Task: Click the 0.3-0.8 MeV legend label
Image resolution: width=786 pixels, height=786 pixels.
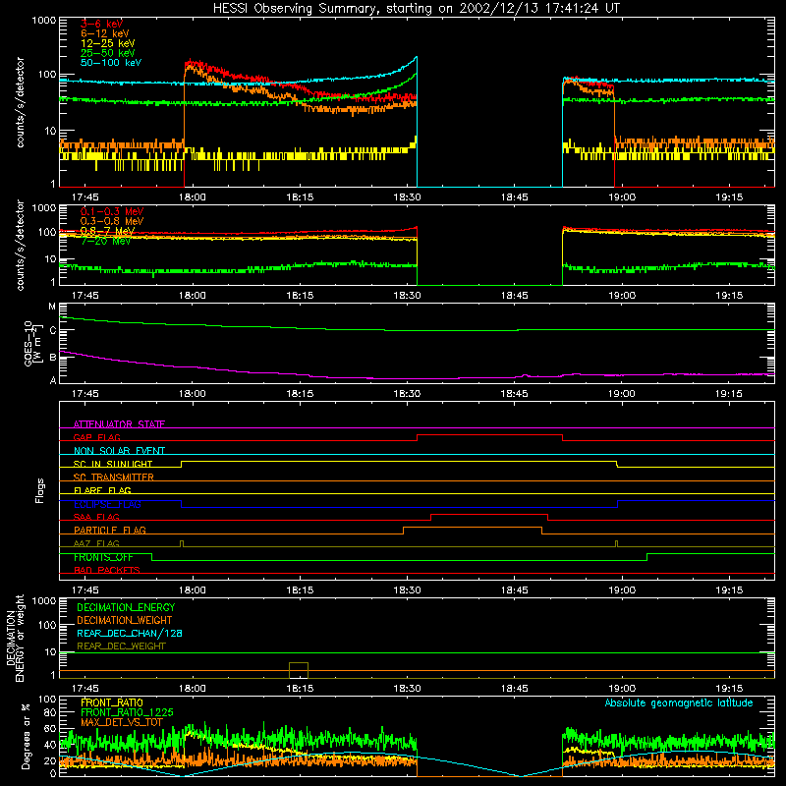Action: click(x=112, y=221)
